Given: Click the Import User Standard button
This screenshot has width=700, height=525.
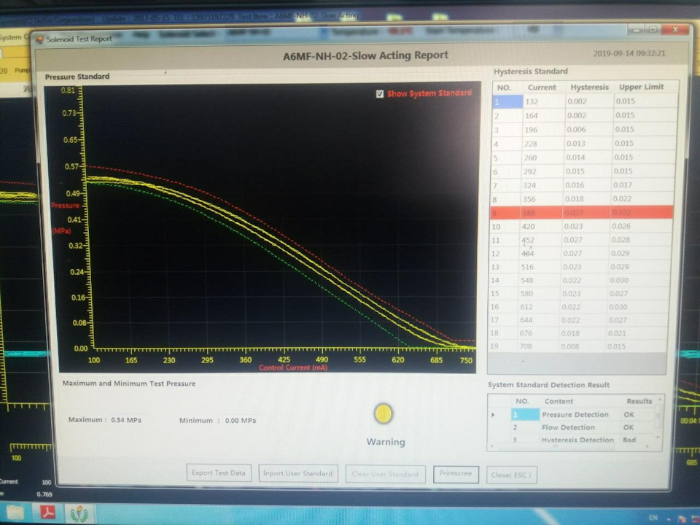Looking at the screenshot, I should (297, 473).
